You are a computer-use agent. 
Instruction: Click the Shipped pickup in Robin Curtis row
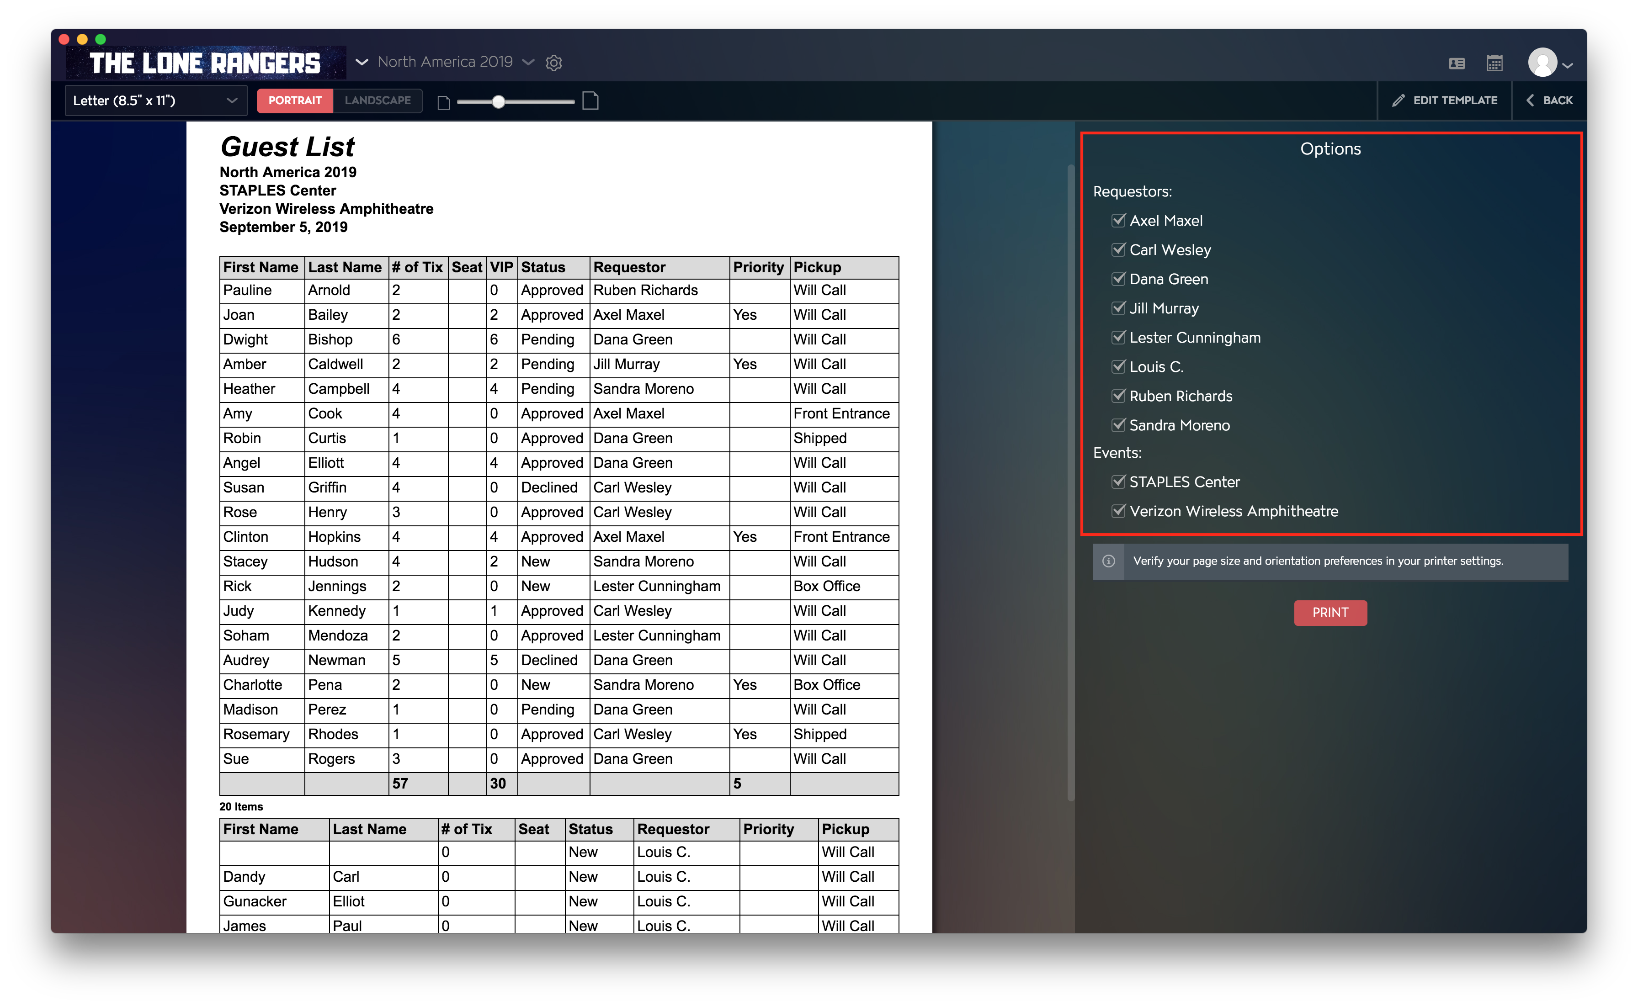(820, 439)
